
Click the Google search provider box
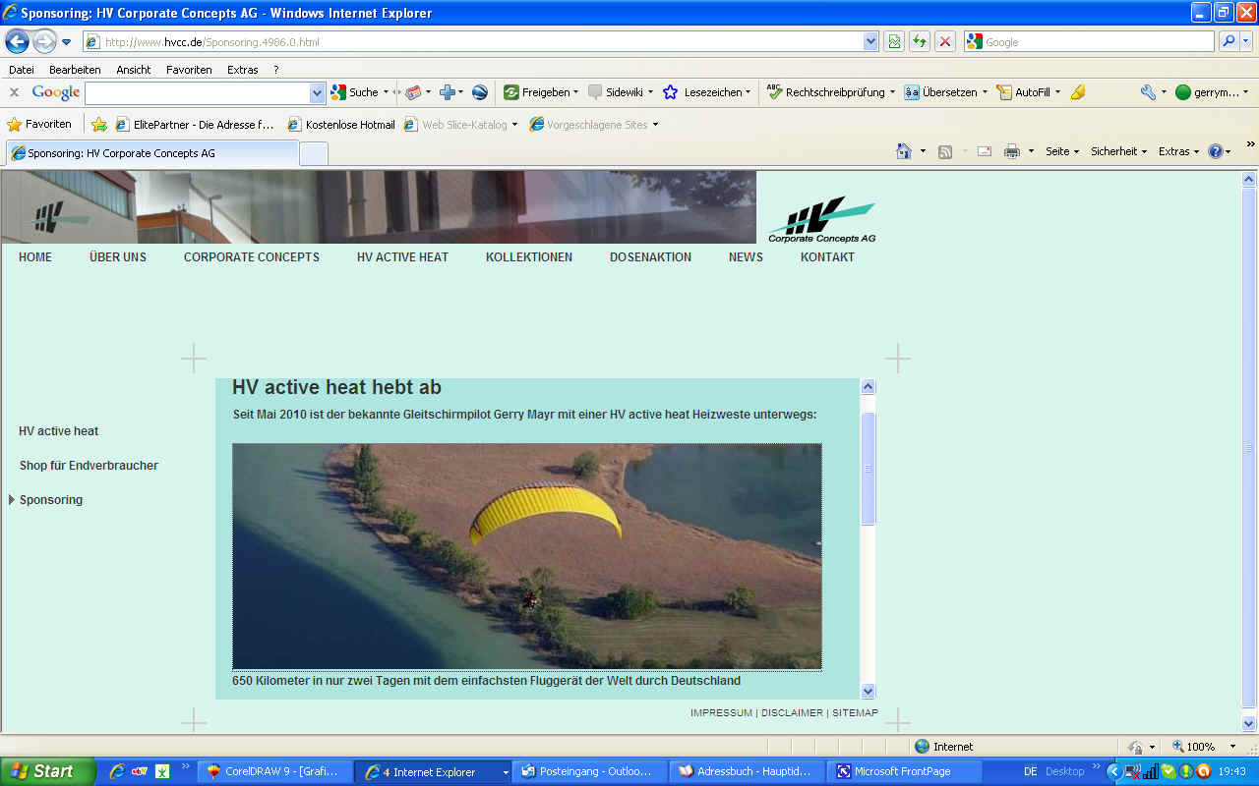click(x=1089, y=42)
